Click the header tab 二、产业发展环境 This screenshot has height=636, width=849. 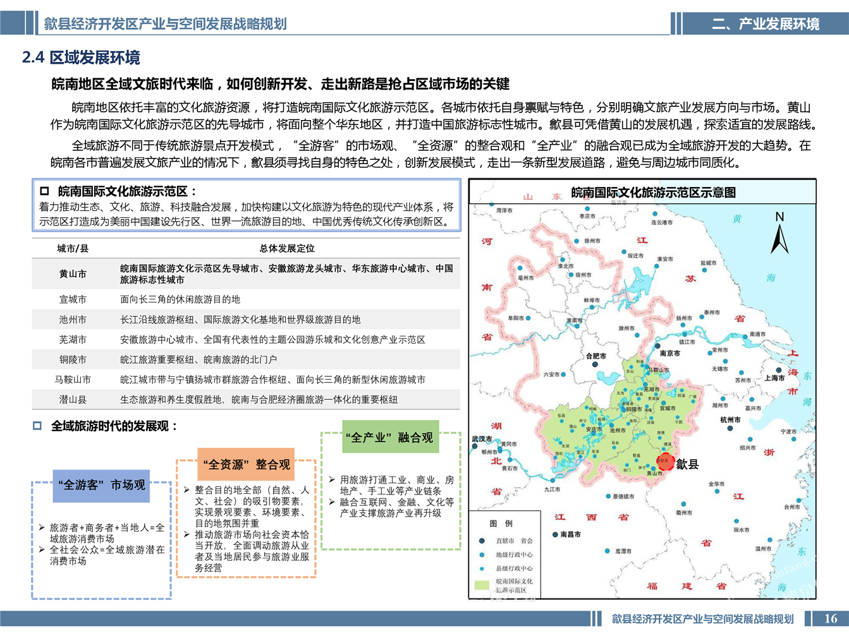[766, 24]
